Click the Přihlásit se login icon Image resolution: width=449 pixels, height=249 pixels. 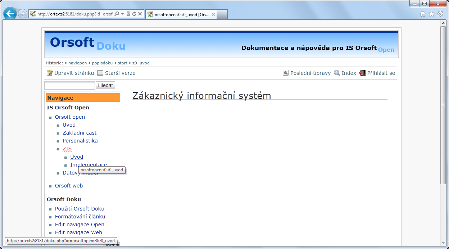(x=362, y=73)
